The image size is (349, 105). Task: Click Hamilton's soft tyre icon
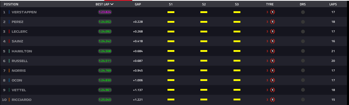tap(272, 51)
